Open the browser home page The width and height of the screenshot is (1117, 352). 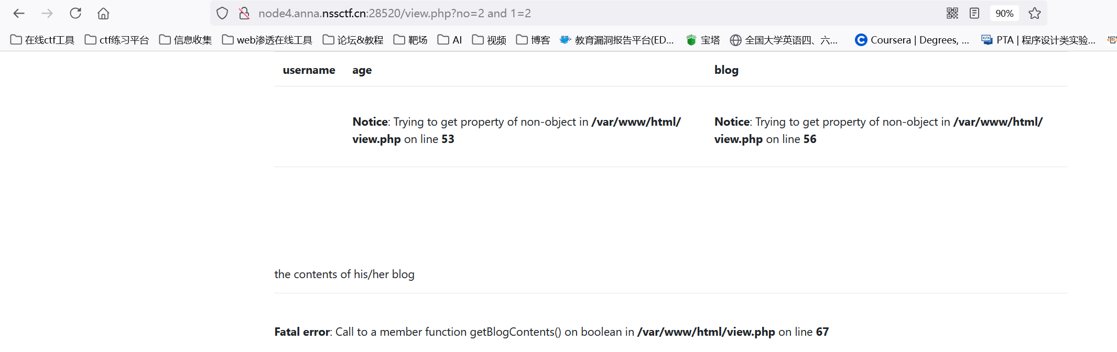pos(103,14)
